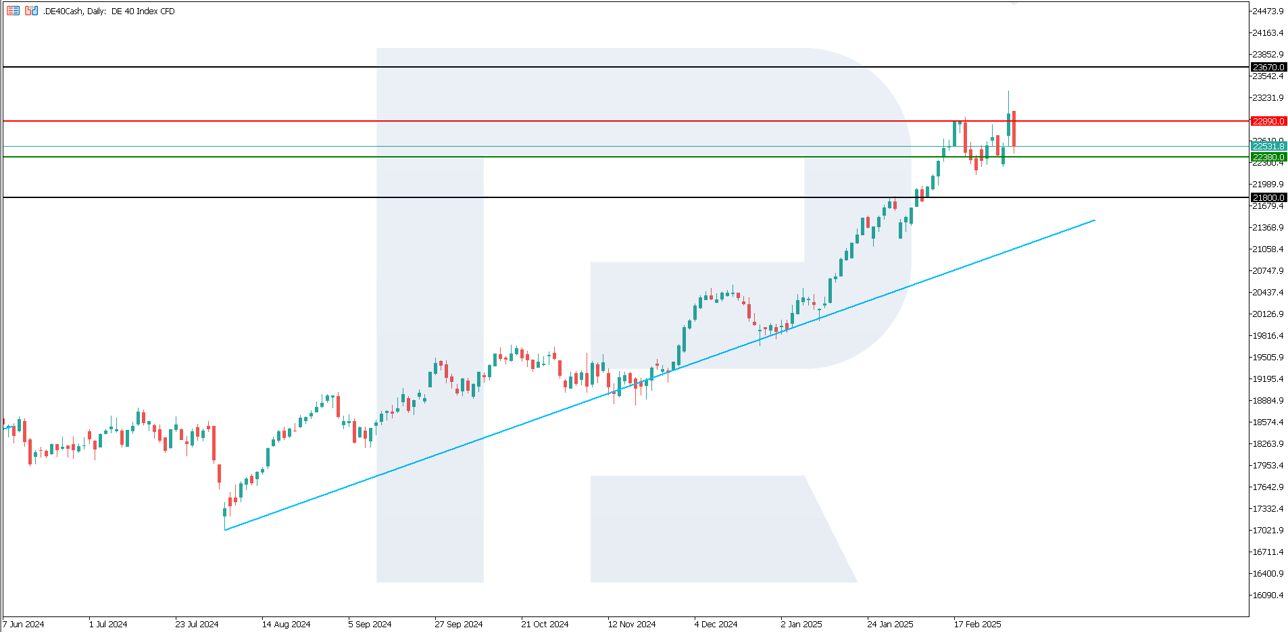Viewport: 1288px width, 632px height.
Task: Click price scale value 19505.9
Action: 1268,358
